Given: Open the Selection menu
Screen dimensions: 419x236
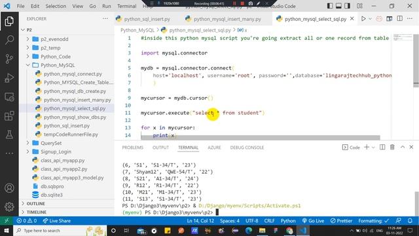Looking at the screenshot, I should click(56, 6).
